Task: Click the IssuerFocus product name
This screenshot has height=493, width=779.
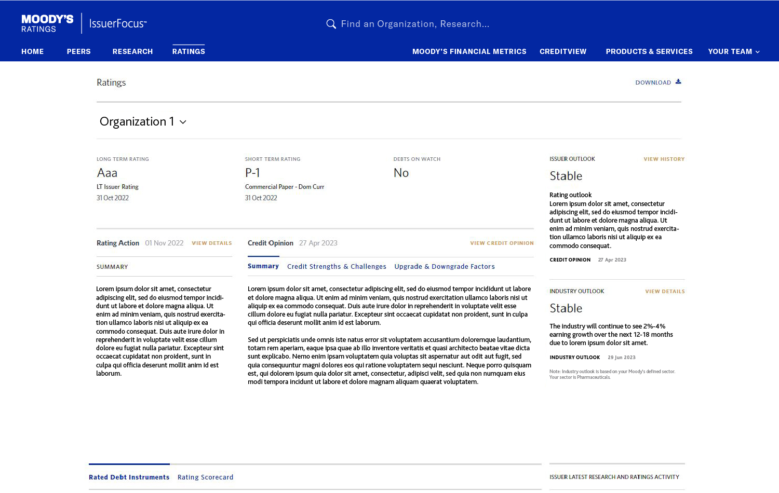Action: point(118,23)
